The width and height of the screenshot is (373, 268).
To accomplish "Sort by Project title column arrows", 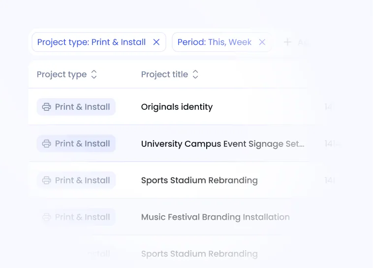I will pos(195,74).
